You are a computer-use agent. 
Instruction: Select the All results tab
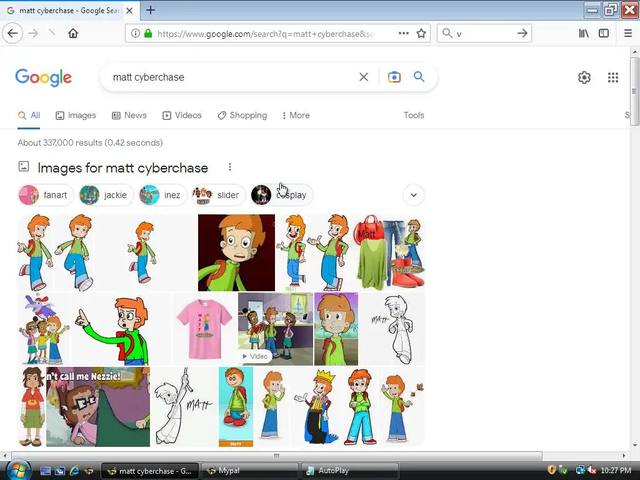point(29,116)
